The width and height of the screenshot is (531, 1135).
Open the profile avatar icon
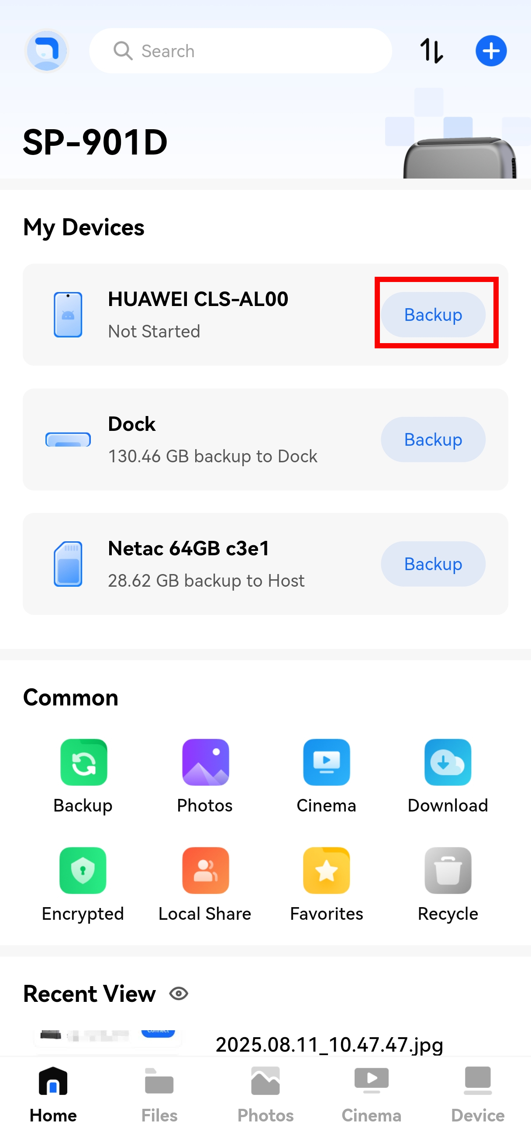(x=47, y=51)
